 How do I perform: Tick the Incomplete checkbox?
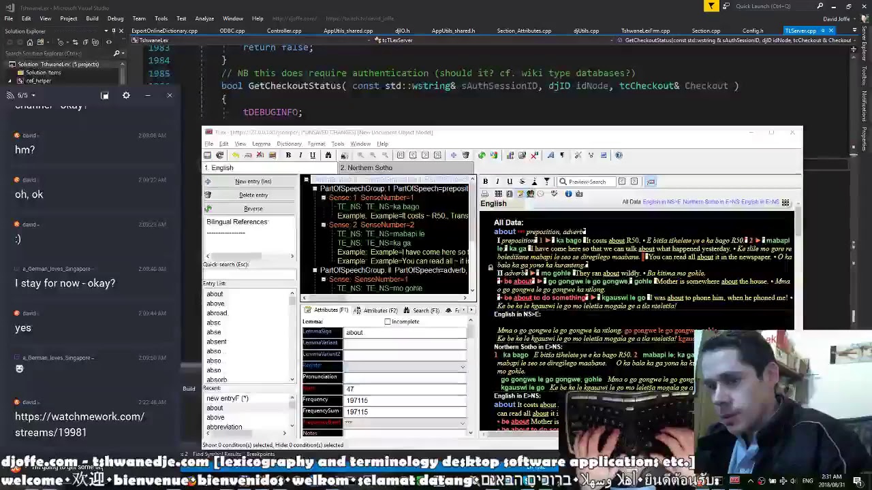coord(388,322)
